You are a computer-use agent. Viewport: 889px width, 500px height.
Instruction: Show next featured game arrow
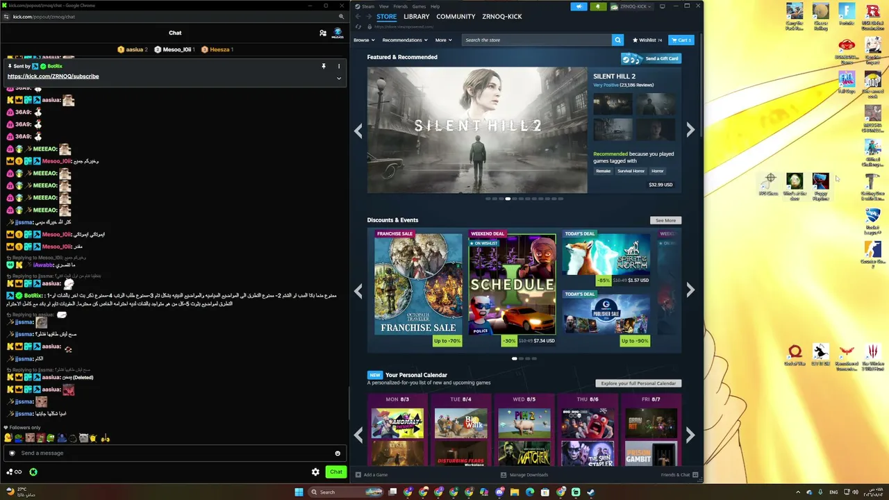[x=690, y=130]
